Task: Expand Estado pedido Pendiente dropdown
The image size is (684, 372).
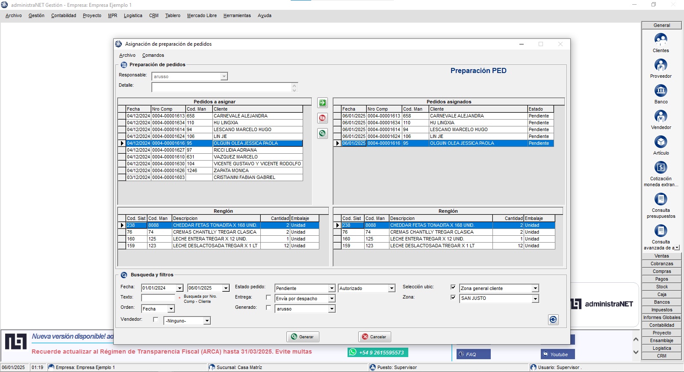Action: (x=331, y=288)
